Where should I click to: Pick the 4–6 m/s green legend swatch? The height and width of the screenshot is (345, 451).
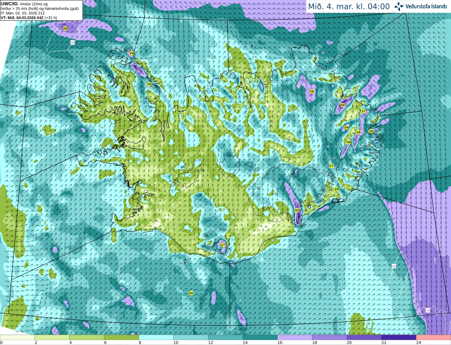(x=87, y=337)
